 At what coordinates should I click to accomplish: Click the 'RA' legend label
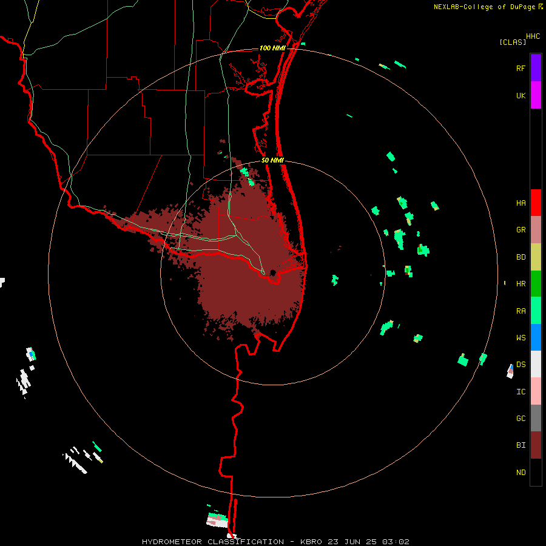coord(521,311)
